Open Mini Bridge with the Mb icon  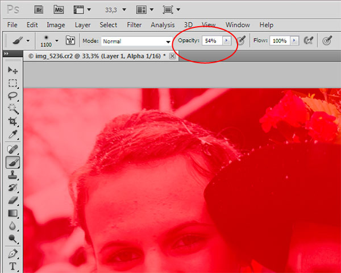(59, 10)
